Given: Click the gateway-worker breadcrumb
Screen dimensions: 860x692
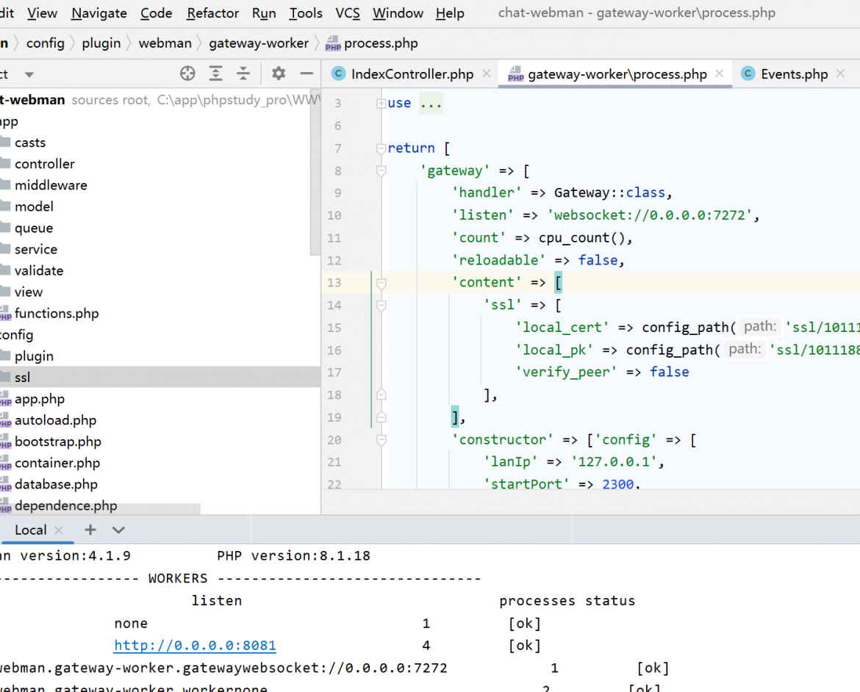Looking at the screenshot, I should 259,43.
